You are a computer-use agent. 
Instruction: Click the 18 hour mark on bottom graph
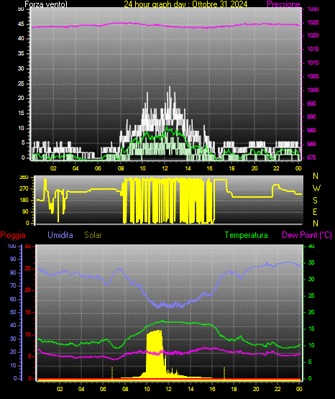234,389
